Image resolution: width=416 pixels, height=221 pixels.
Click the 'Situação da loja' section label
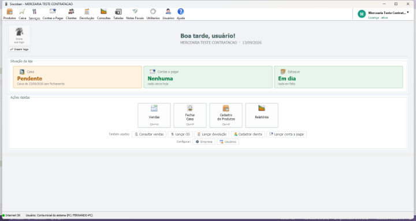pyautogui.click(x=21, y=61)
